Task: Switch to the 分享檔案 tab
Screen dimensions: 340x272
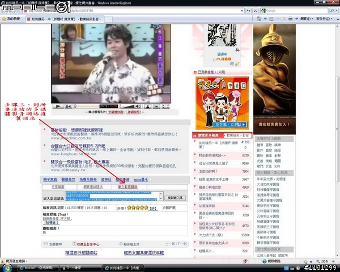Action: (x=58, y=187)
